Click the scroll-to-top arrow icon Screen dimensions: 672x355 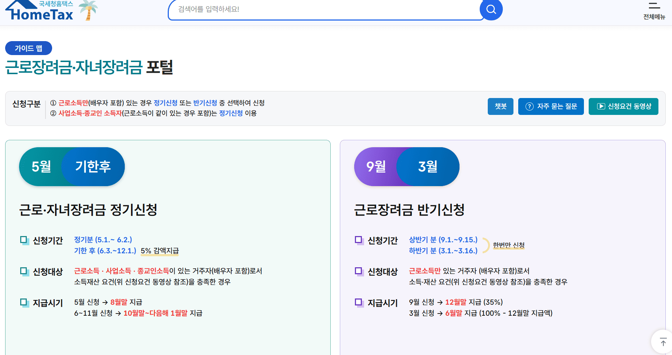[662, 341]
